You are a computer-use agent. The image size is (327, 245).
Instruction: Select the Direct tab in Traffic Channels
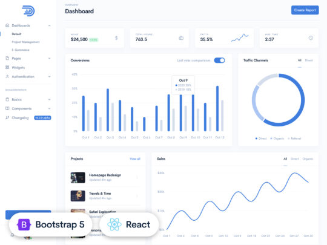pyautogui.click(x=309, y=60)
